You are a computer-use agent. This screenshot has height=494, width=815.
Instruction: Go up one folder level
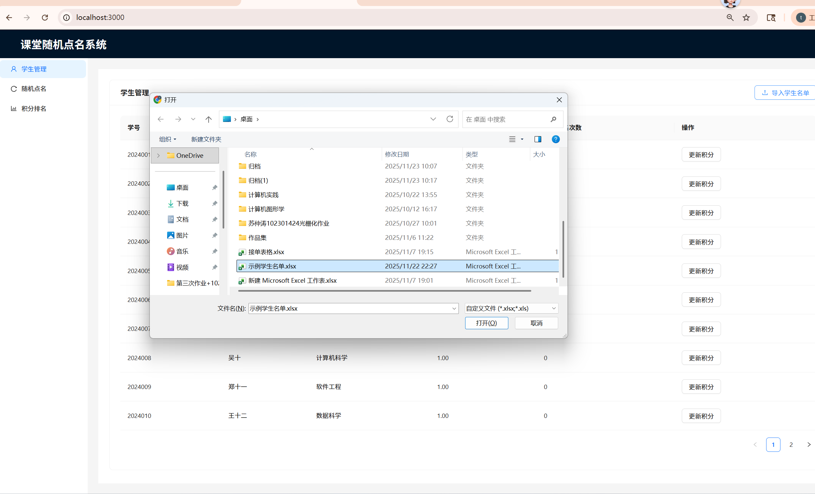coord(208,119)
